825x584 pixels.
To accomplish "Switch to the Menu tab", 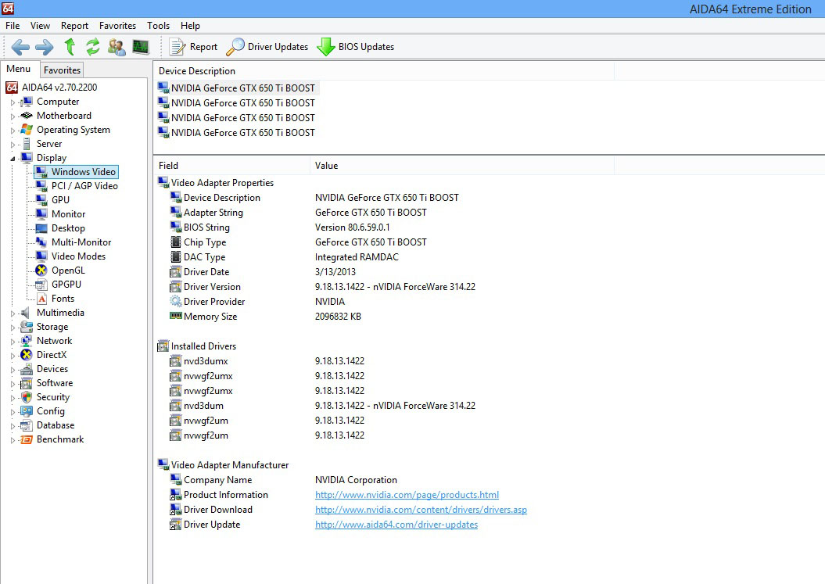I will click(x=19, y=69).
